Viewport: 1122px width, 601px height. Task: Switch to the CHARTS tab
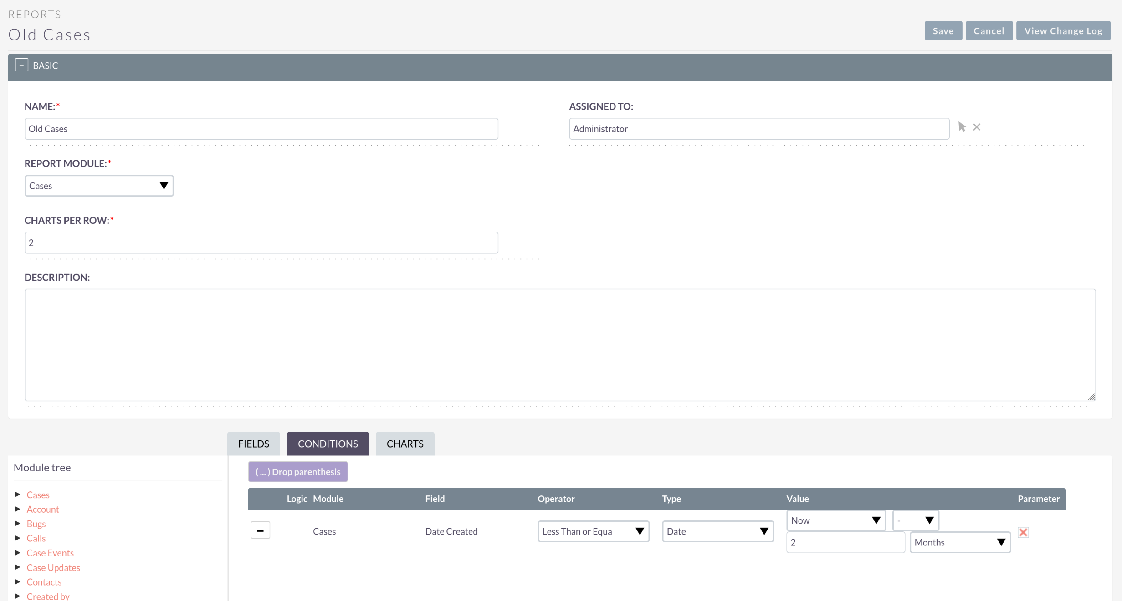tap(405, 444)
